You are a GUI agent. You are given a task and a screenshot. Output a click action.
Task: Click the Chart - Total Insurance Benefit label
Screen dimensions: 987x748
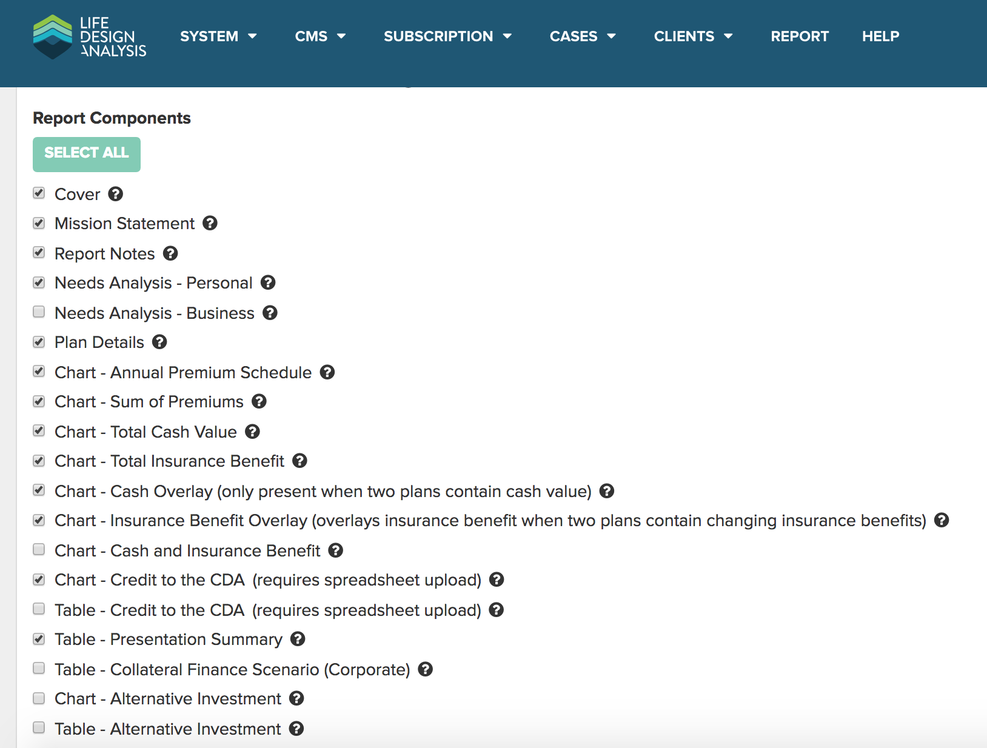coord(169,461)
